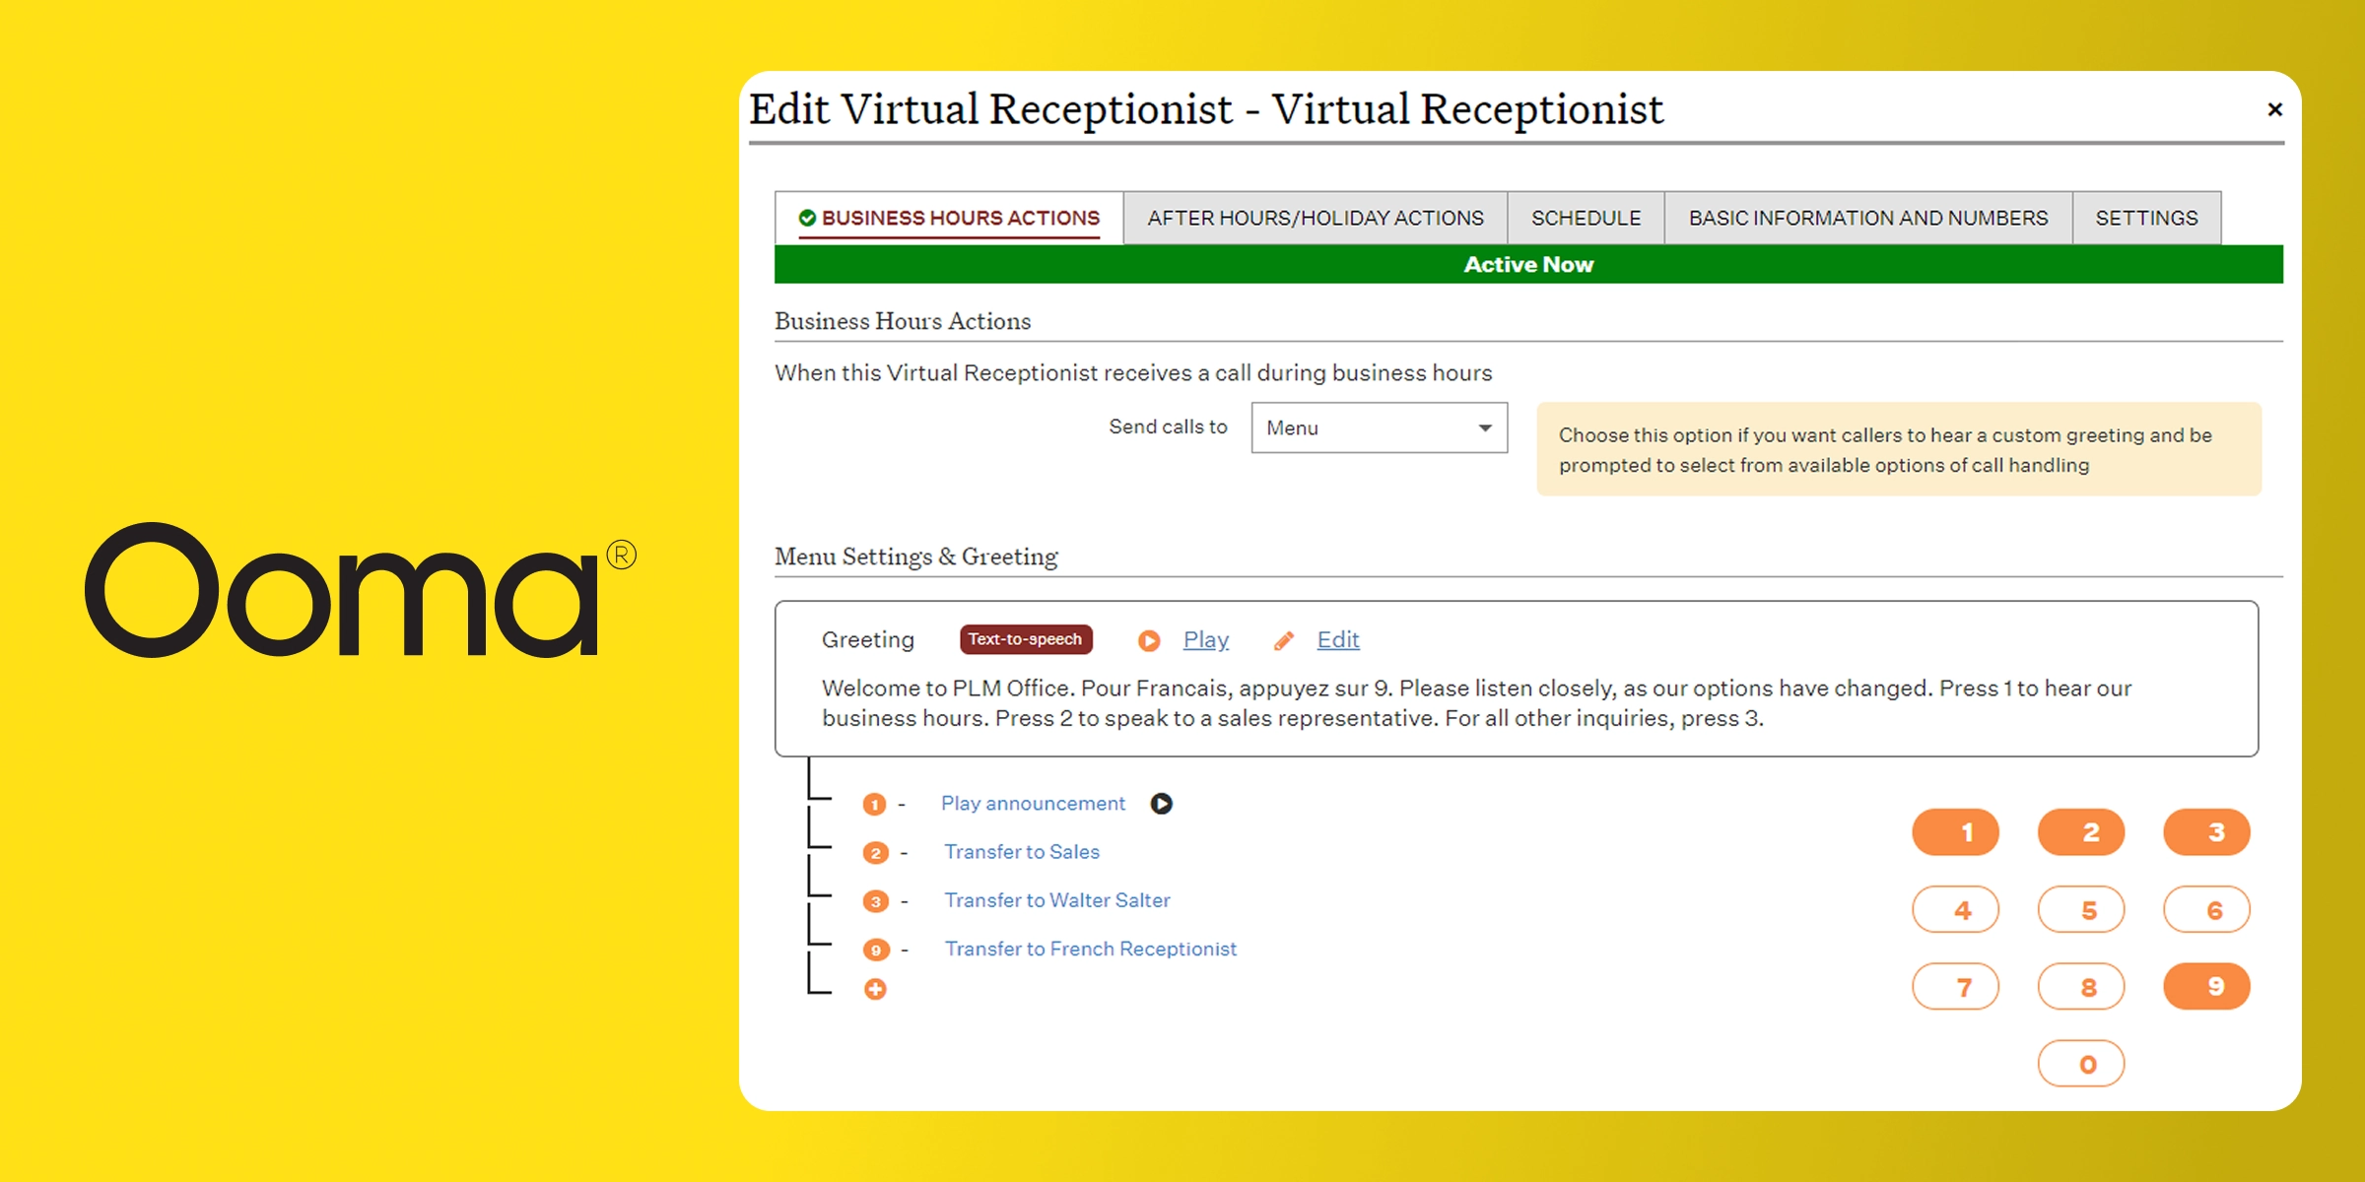
Task: Click the orange plus icon to add menu option
Action: click(x=875, y=989)
